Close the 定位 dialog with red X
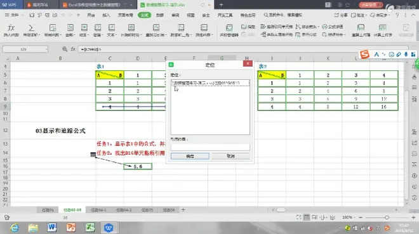This screenshot has height=234, width=419. 248,63
